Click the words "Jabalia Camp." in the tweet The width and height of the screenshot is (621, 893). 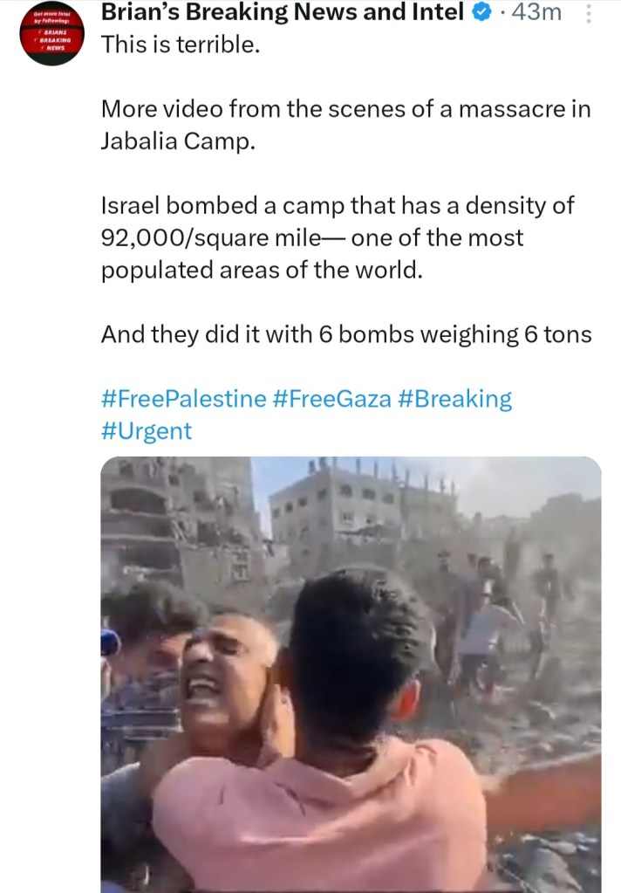(178, 142)
